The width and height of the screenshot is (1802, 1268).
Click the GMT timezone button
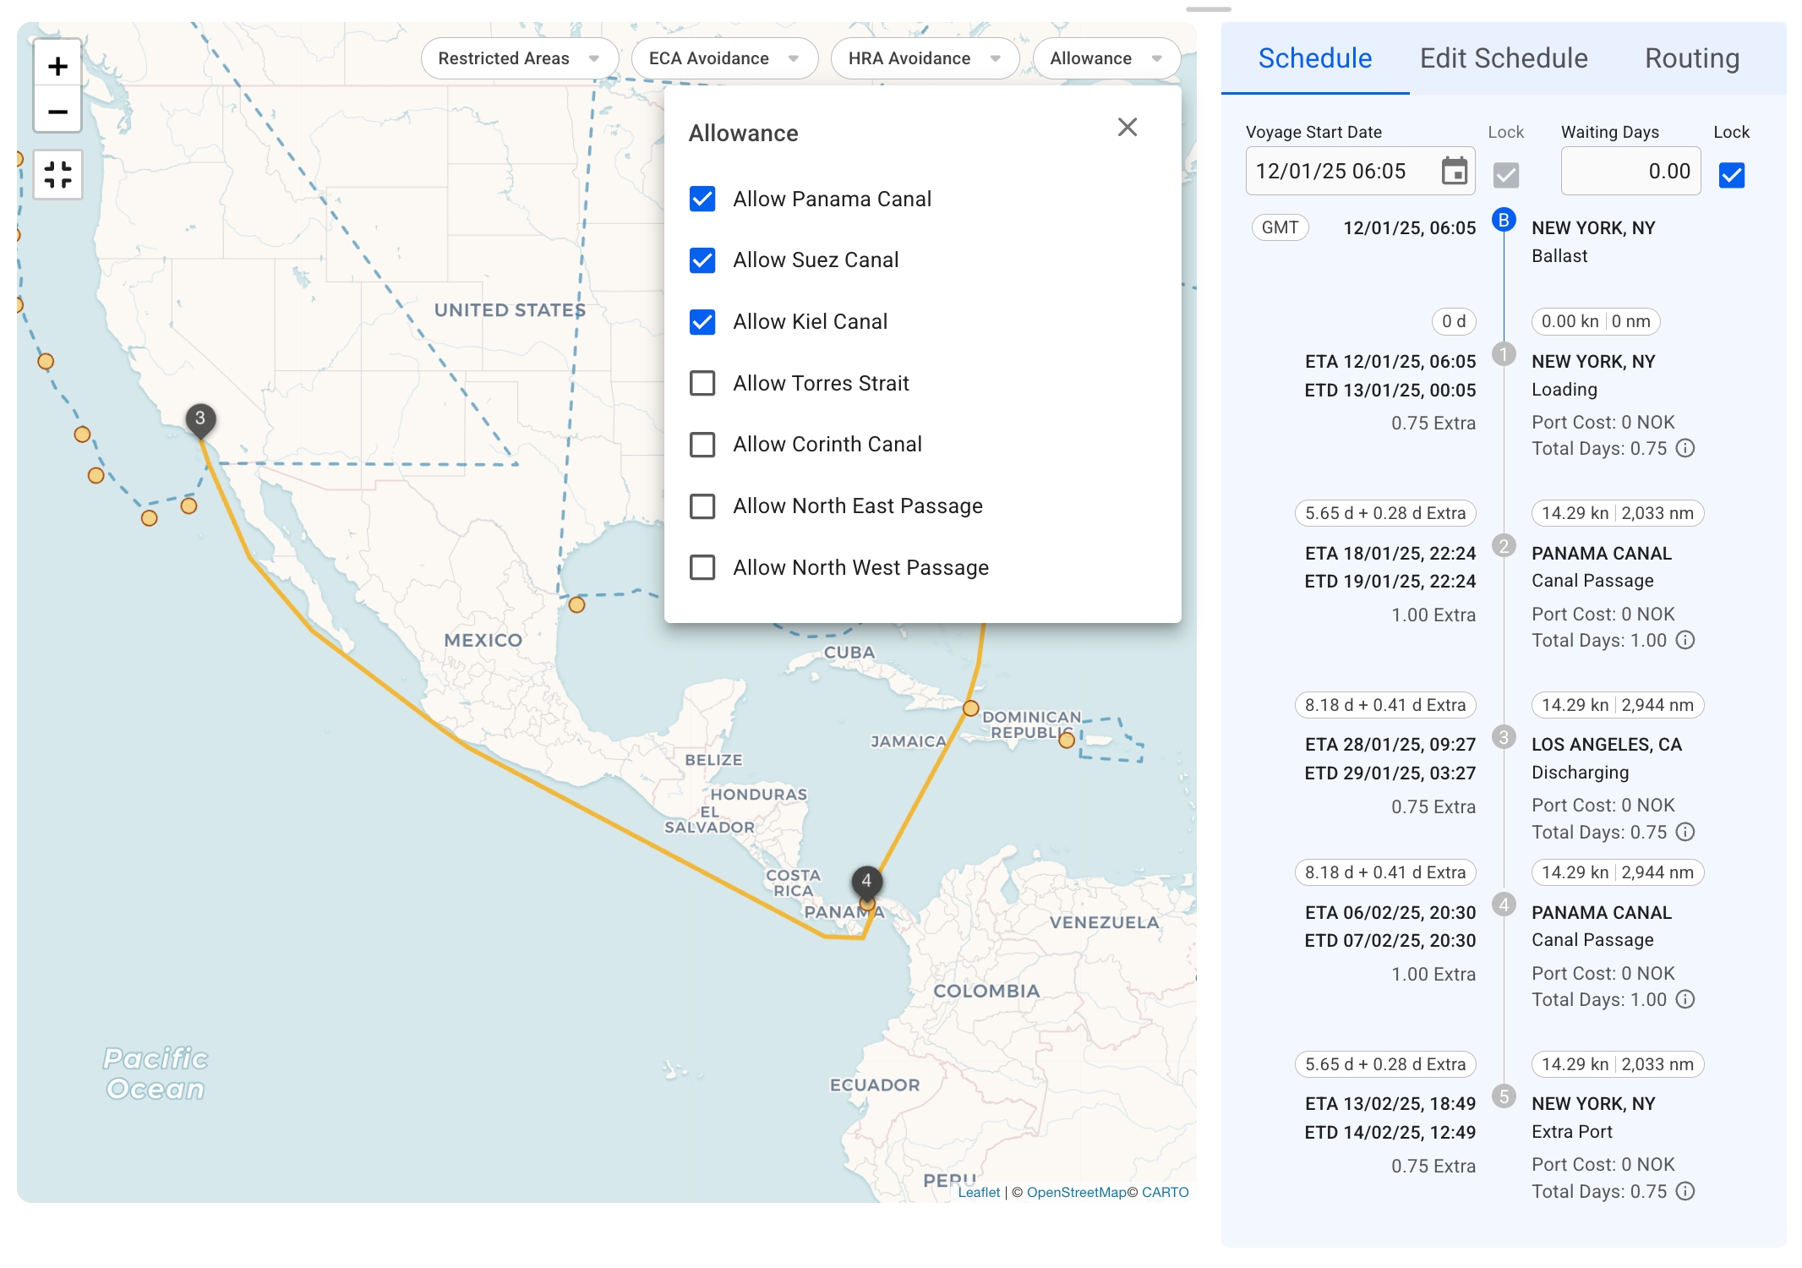(x=1280, y=227)
